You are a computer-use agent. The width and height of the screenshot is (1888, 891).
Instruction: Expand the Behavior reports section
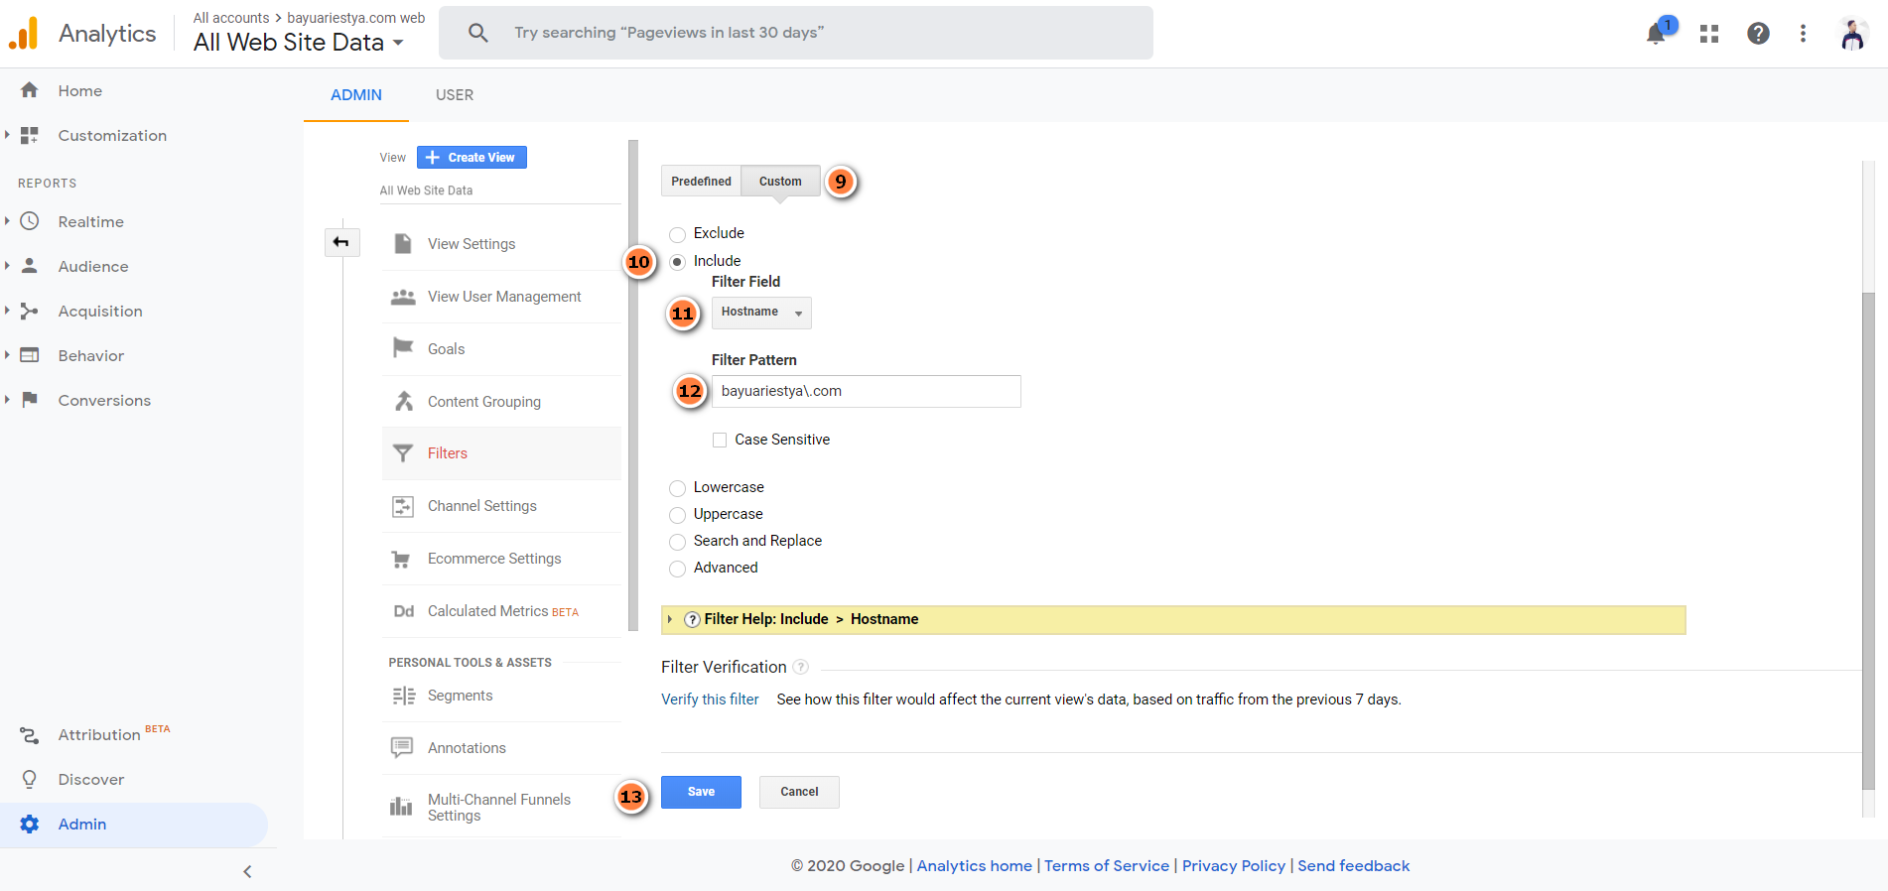coord(7,355)
